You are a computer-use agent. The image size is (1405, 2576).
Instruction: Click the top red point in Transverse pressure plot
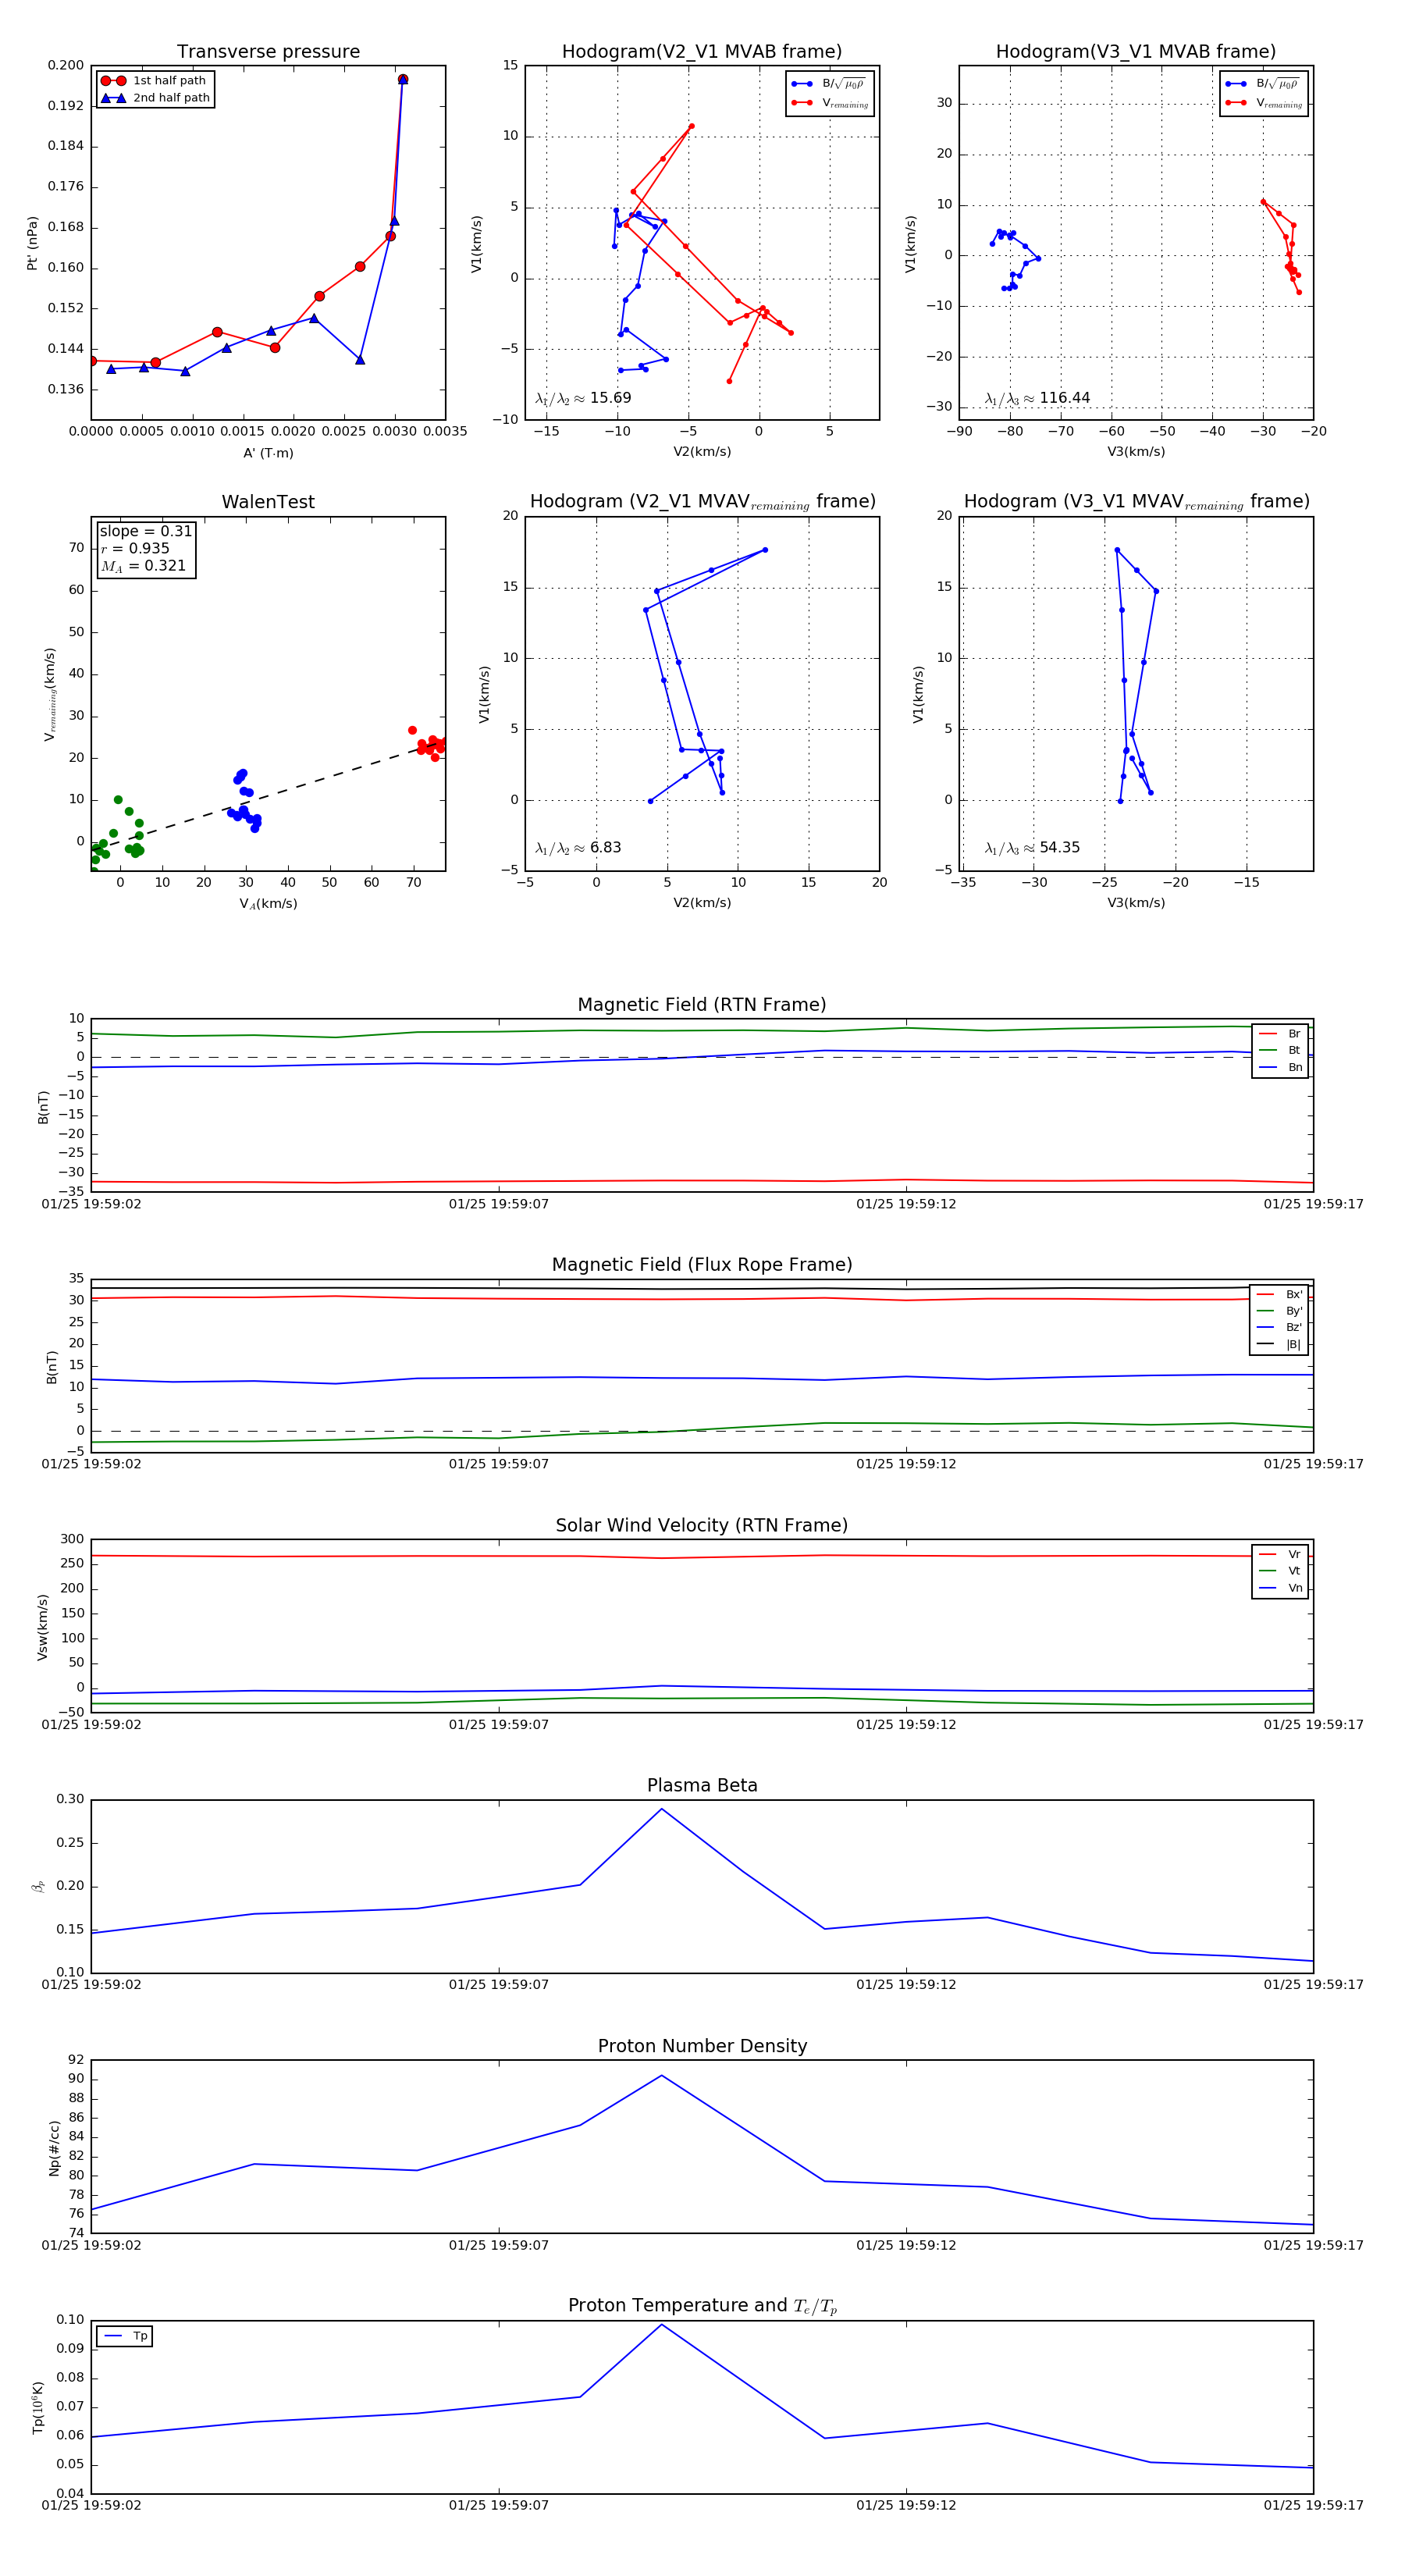click(x=402, y=79)
